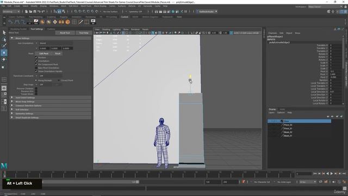
Task: Click the current time marker on timeline
Action: click(x=4, y=174)
